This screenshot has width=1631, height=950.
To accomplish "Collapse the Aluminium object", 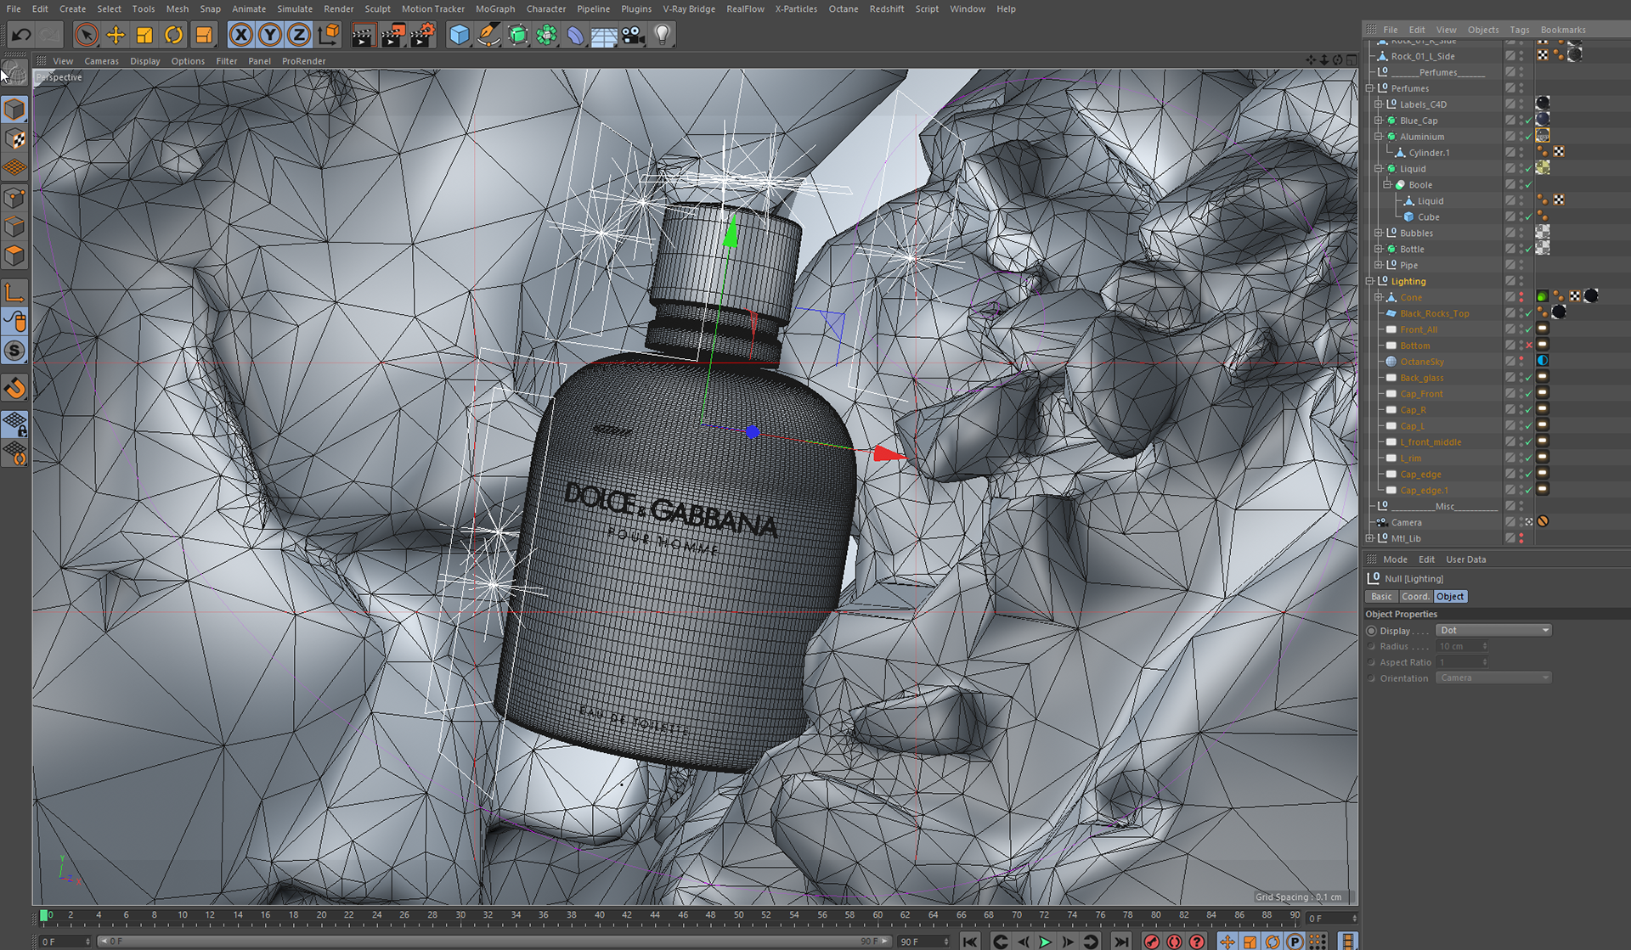I will 1379,137.
